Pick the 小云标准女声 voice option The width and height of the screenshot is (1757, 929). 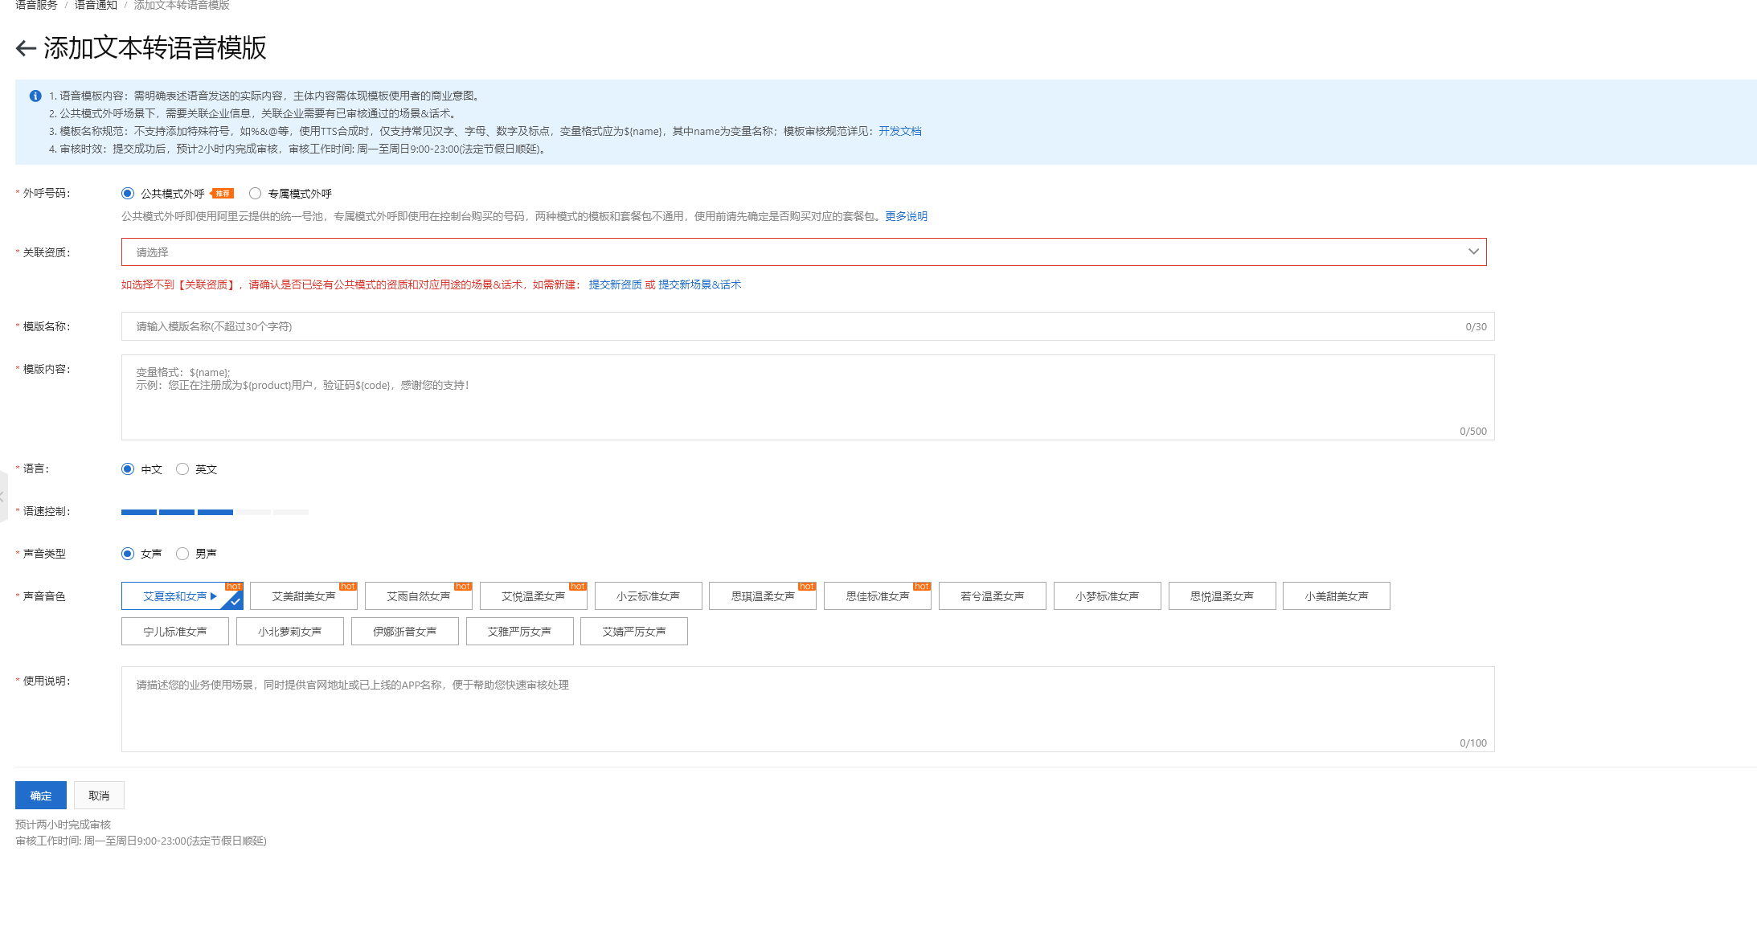[648, 596]
